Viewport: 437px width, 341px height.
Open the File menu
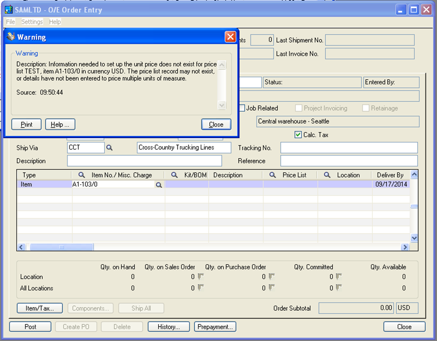click(10, 22)
